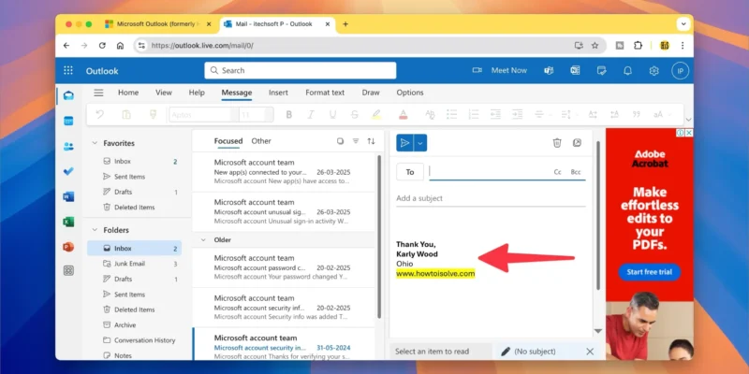Insert a numbered list
The image size is (749, 374).
[474, 114]
